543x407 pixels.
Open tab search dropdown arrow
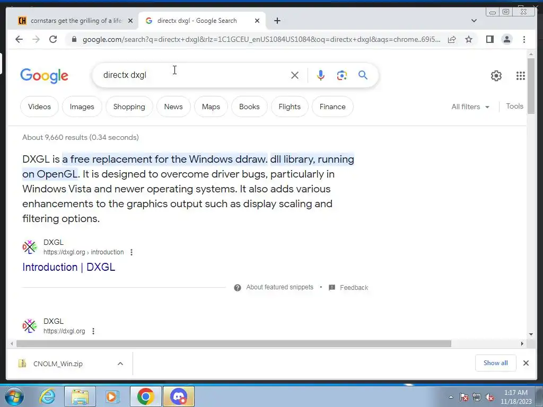474,21
